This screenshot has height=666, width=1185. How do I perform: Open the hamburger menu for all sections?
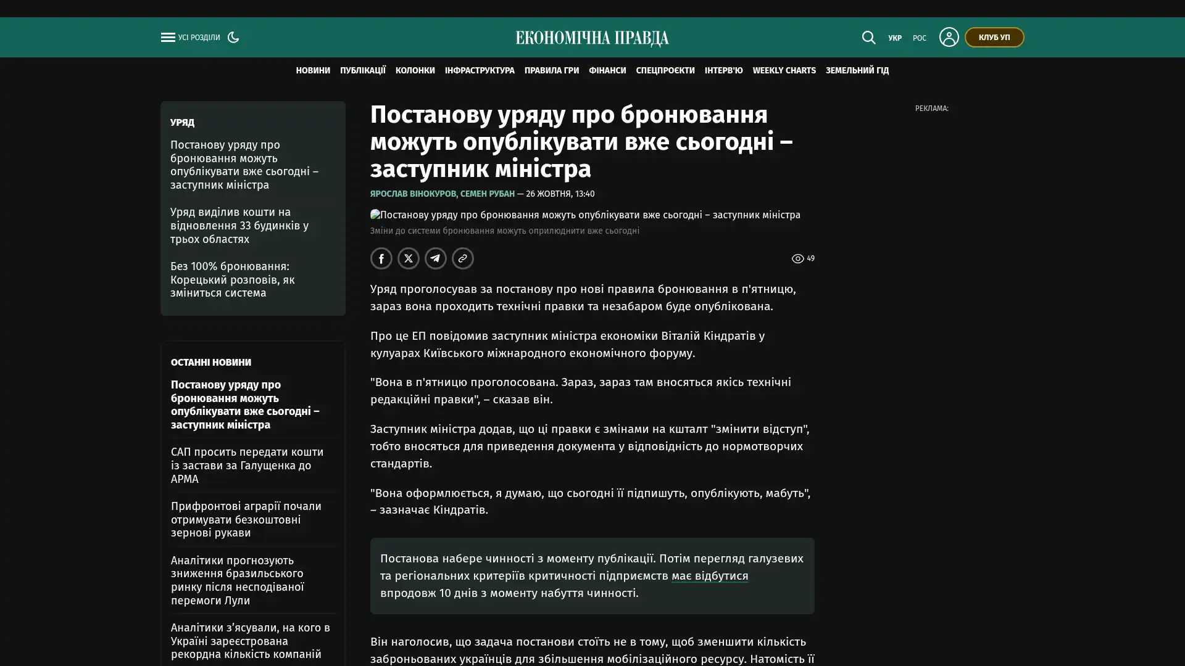pos(168,38)
